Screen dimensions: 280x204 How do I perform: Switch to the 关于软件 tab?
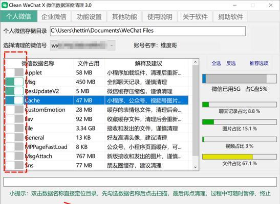tap(195, 17)
